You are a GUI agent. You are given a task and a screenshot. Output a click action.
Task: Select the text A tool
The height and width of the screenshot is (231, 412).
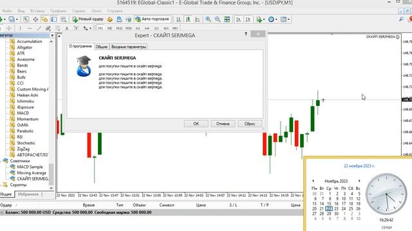pos(67,28)
